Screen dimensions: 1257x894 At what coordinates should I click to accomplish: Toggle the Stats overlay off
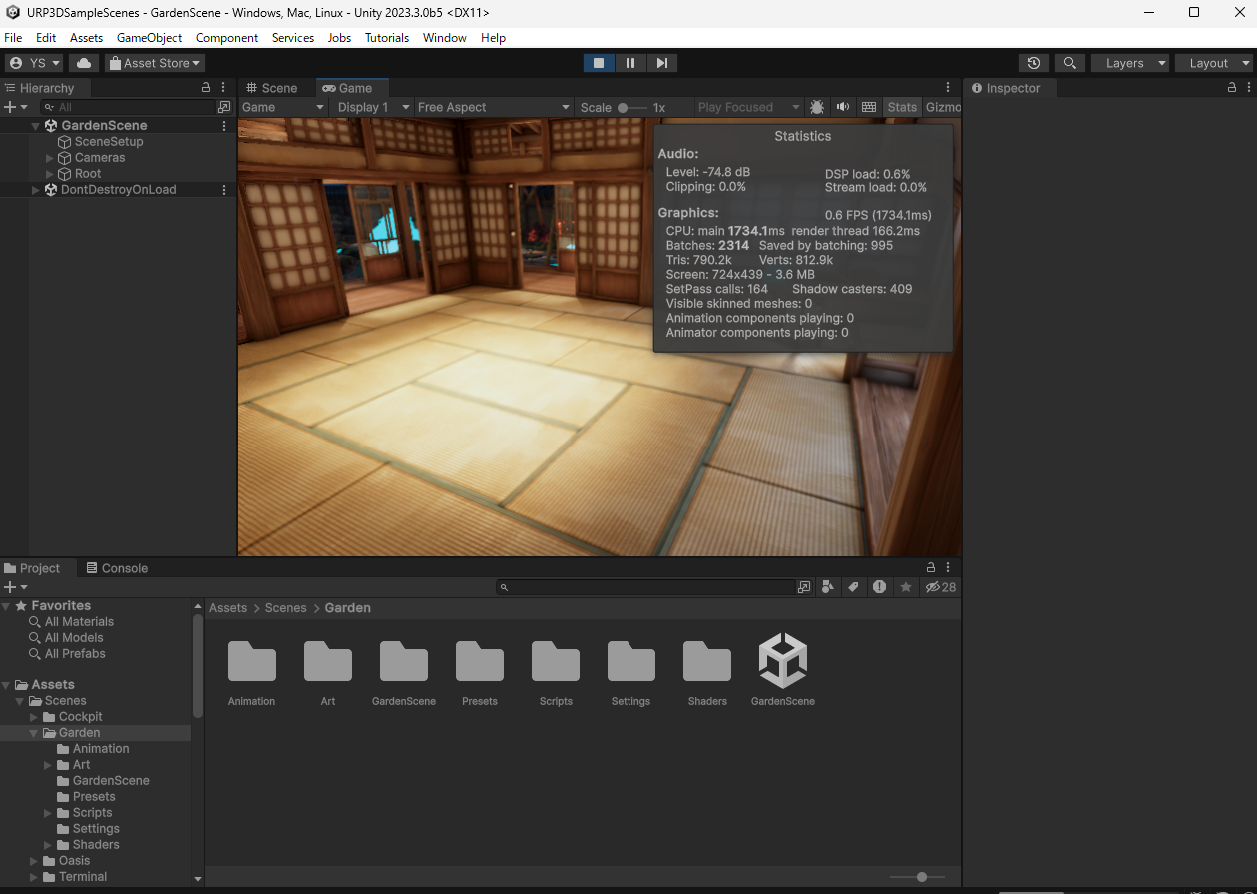(901, 107)
